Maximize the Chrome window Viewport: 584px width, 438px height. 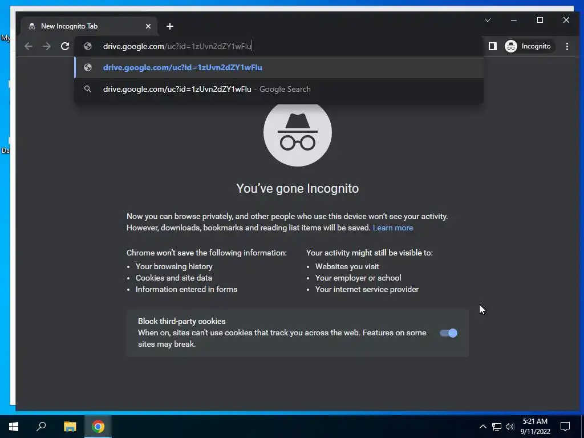(540, 20)
